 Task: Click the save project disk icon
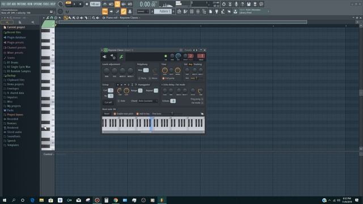(x=248, y=4)
